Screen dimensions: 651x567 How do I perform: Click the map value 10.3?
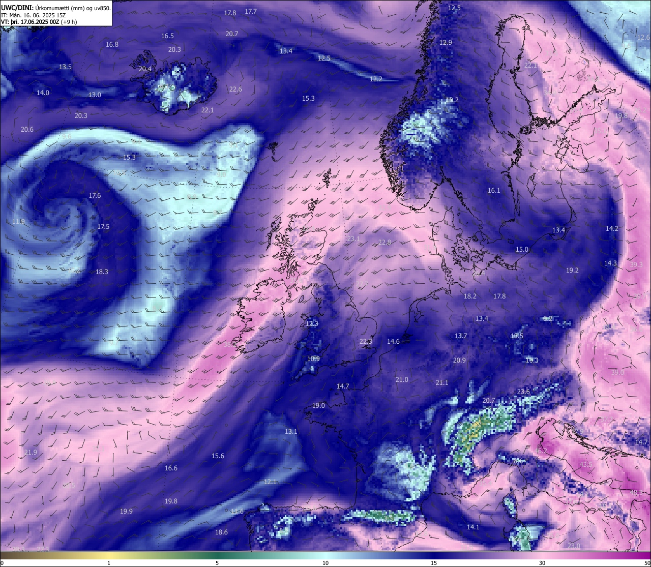click(x=531, y=360)
